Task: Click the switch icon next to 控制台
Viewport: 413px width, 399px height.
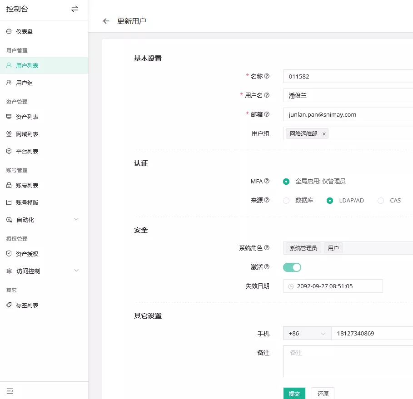Action: click(x=75, y=9)
